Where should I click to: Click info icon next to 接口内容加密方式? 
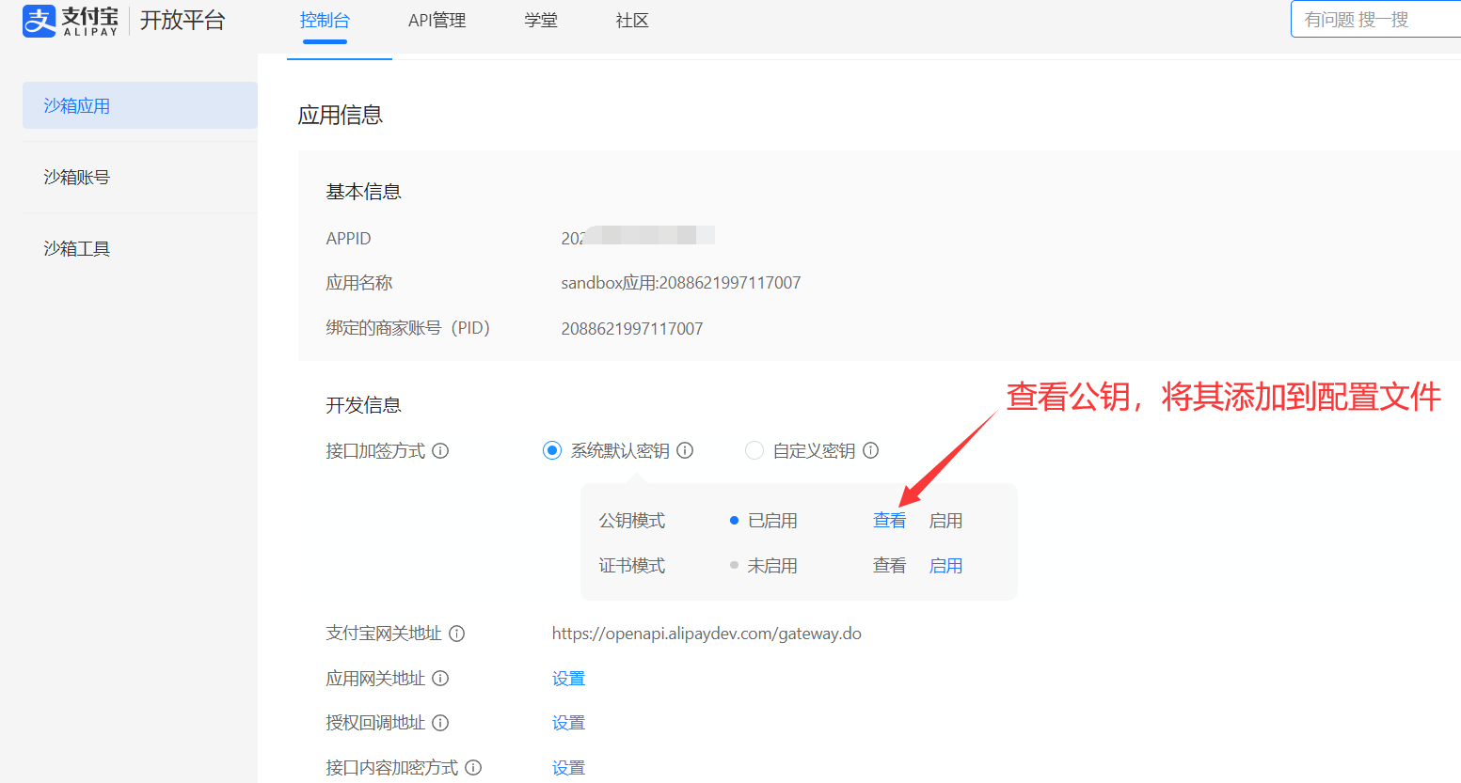pyautogui.click(x=473, y=768)
